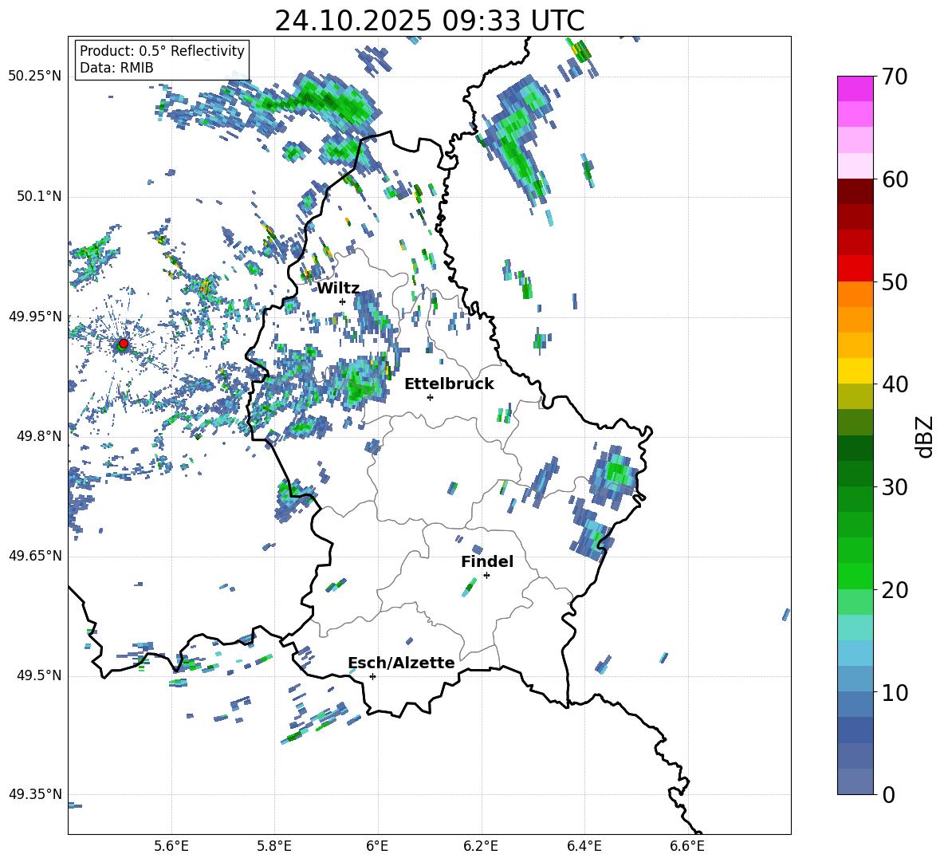Click the 50.25°N latitude tick label
Image resolution: width=944 pixels, height=862 pixels.
(35, 77)
